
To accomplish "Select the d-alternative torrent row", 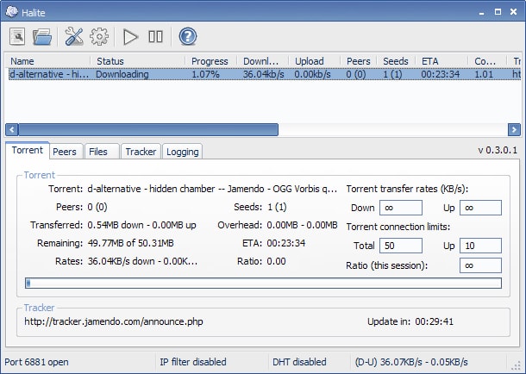I will tap(172, 75).
